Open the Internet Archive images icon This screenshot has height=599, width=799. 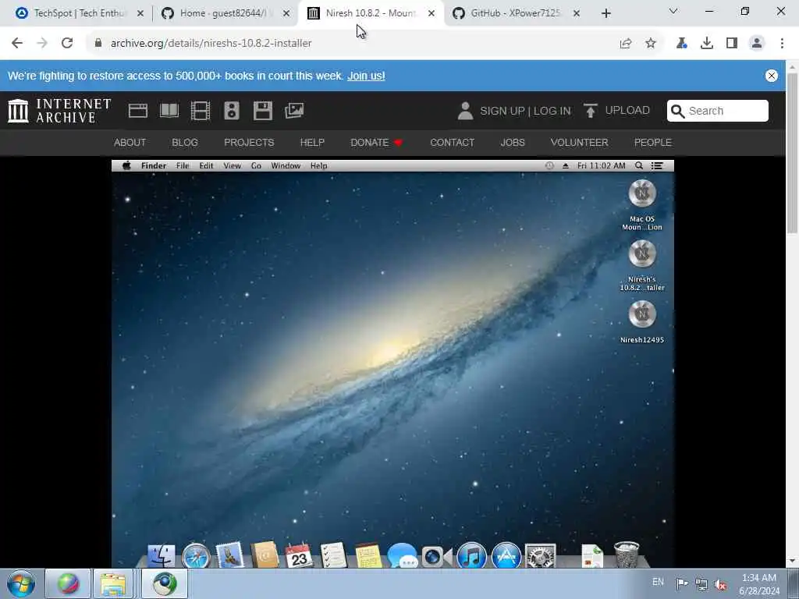click(x=294, y=111)
